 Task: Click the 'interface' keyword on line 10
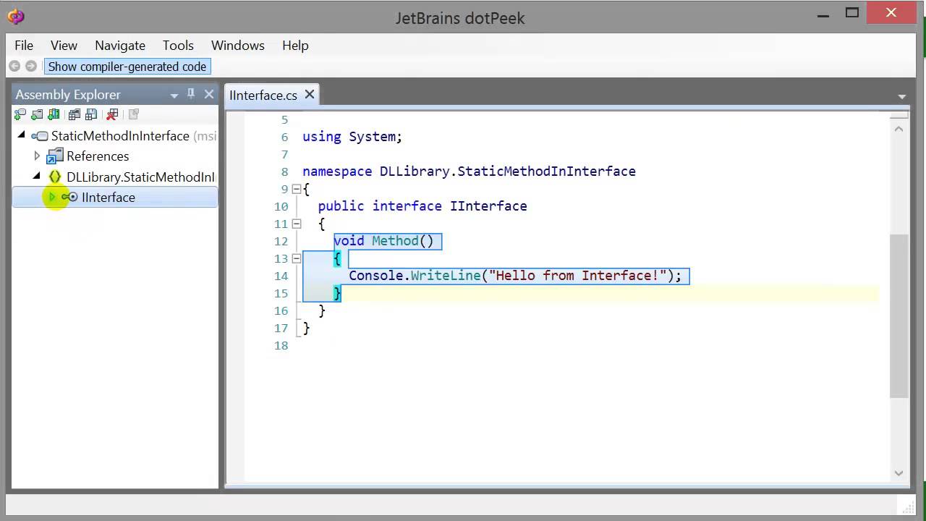click(407, 206)
